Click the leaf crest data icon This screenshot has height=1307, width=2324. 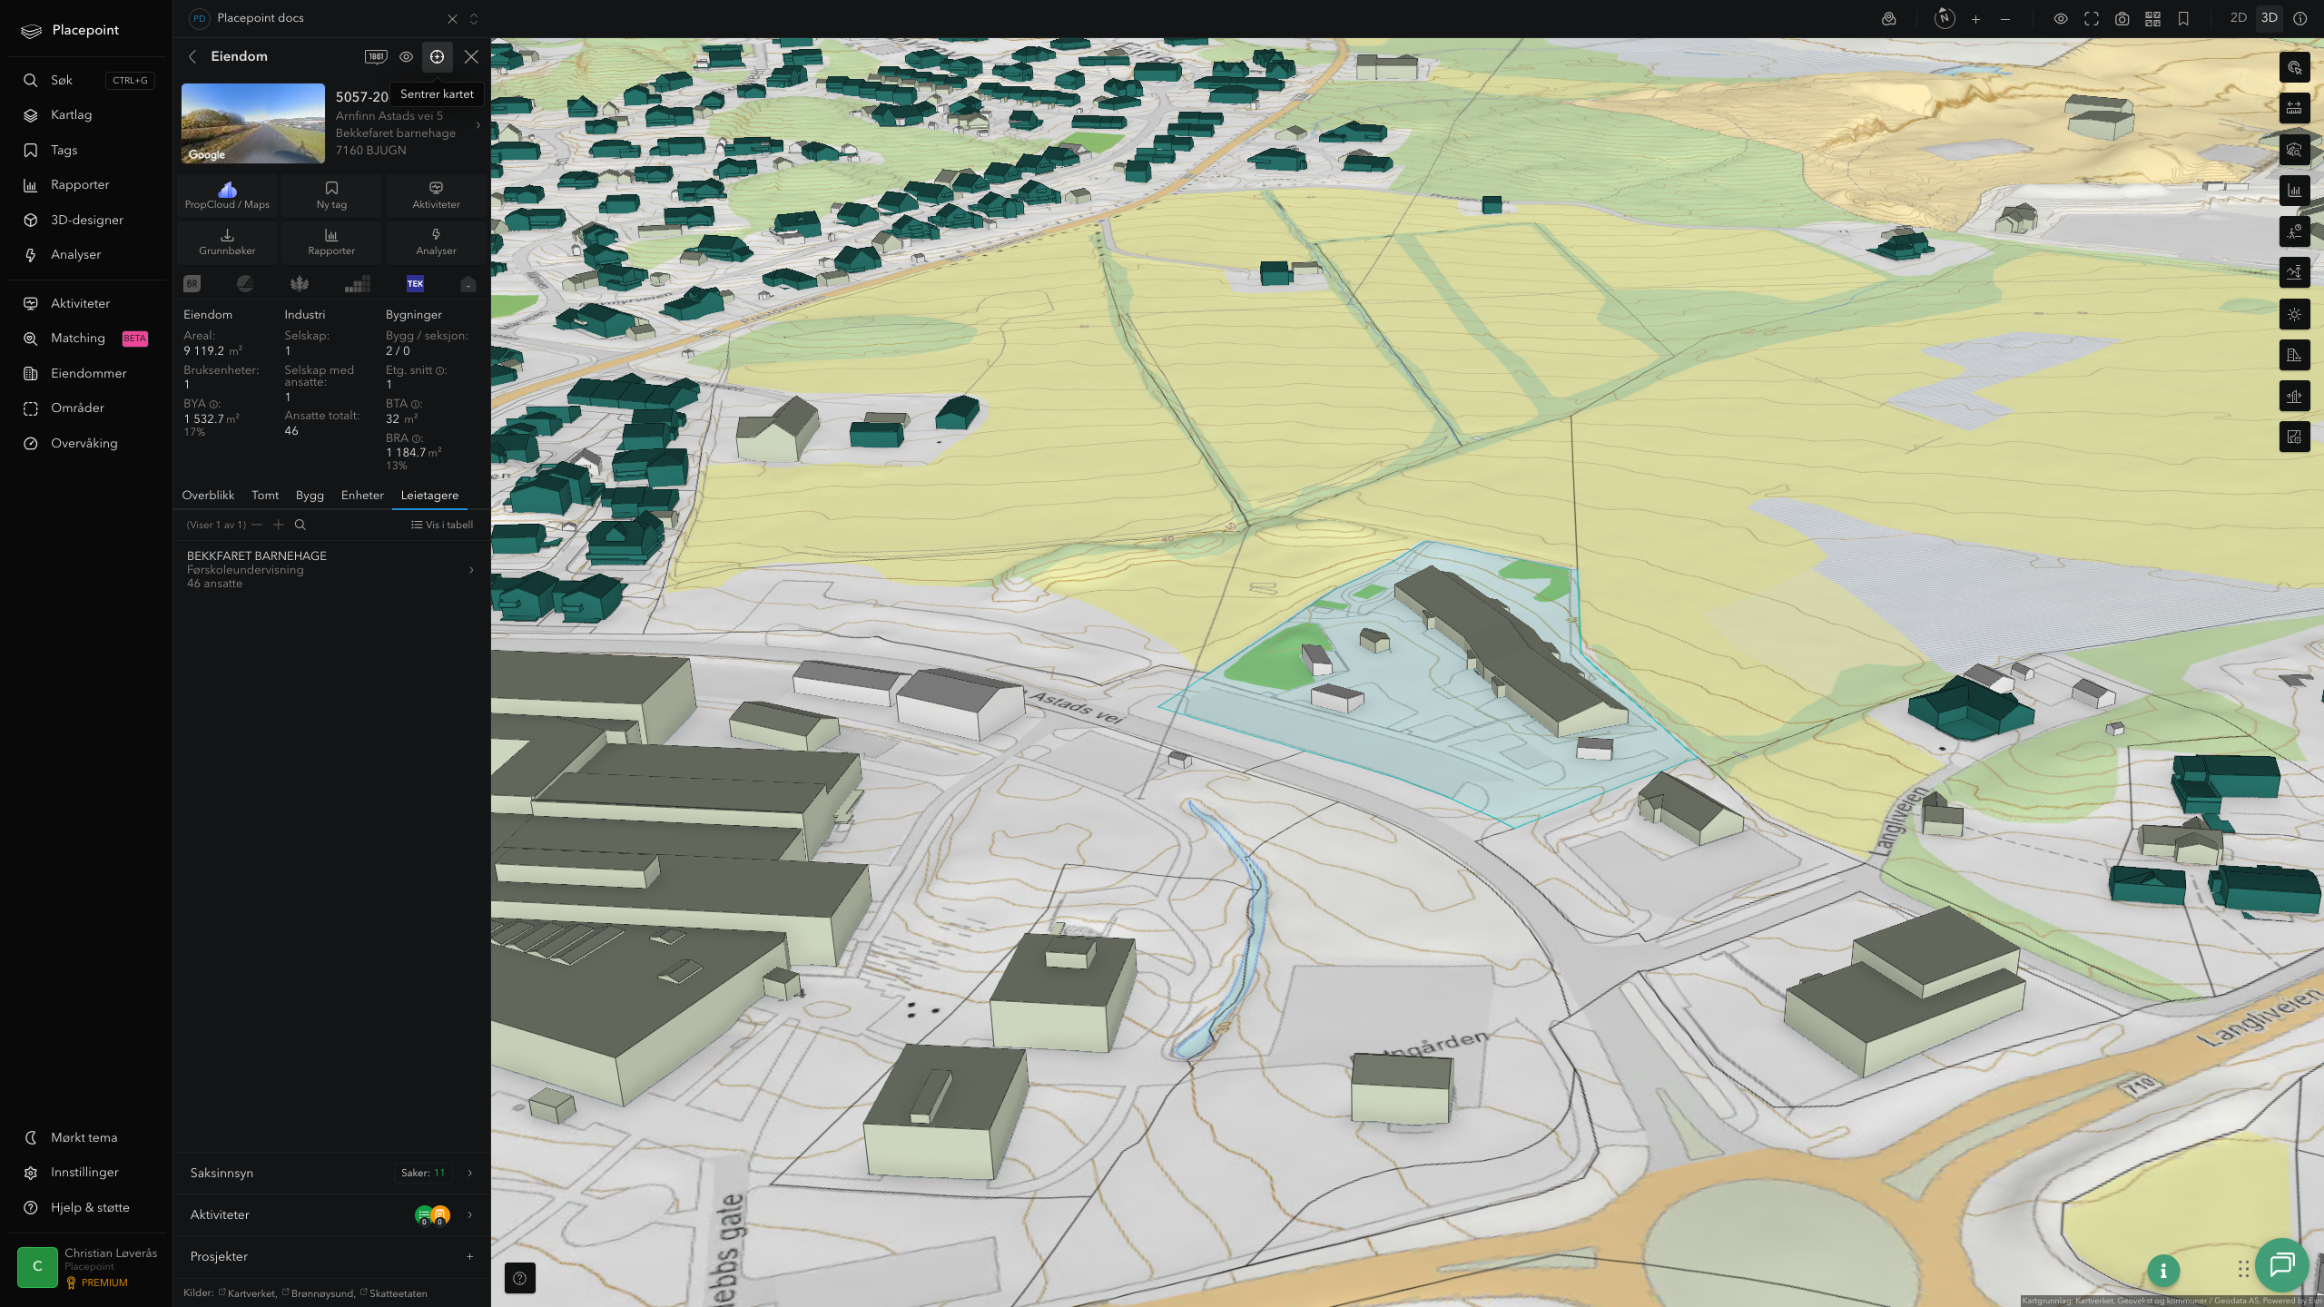pos(300,284)
